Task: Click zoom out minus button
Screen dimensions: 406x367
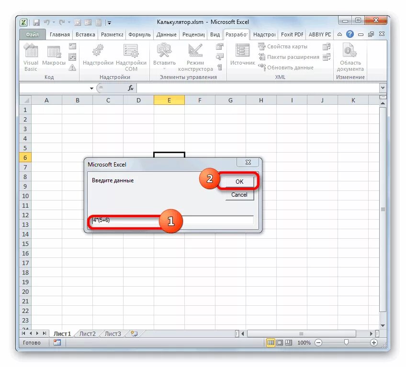Action: tap(318, 343)
